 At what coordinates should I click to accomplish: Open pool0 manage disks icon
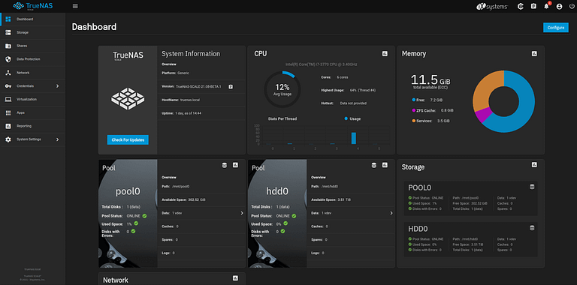coord(225,166)
